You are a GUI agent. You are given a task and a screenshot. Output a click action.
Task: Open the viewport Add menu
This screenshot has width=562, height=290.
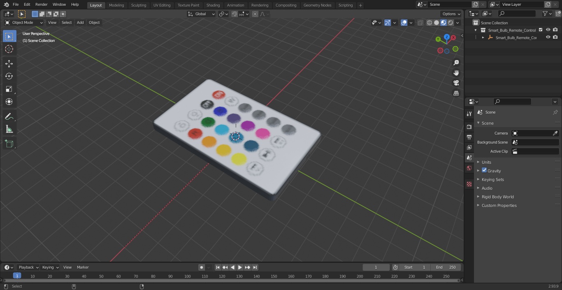(80, 23)
